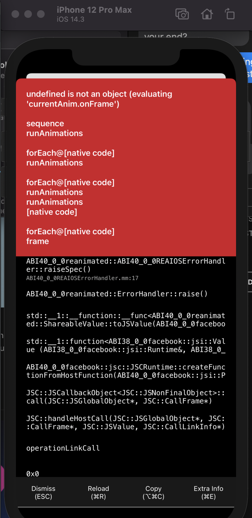
Task: Click the undefined is not an object message
Action: coord(99,99)
